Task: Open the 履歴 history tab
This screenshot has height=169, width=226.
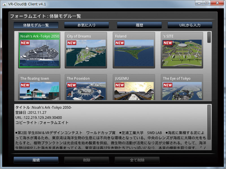Action: pos(139,25)
